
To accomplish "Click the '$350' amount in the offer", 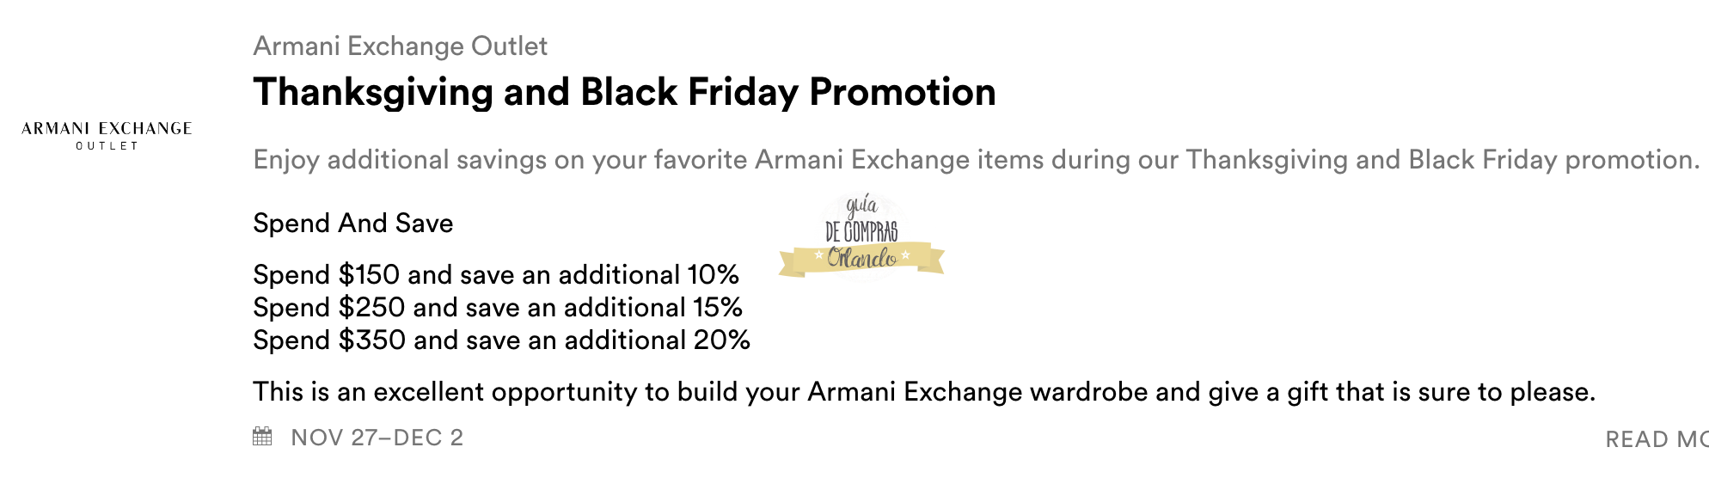I will (371, 340).
